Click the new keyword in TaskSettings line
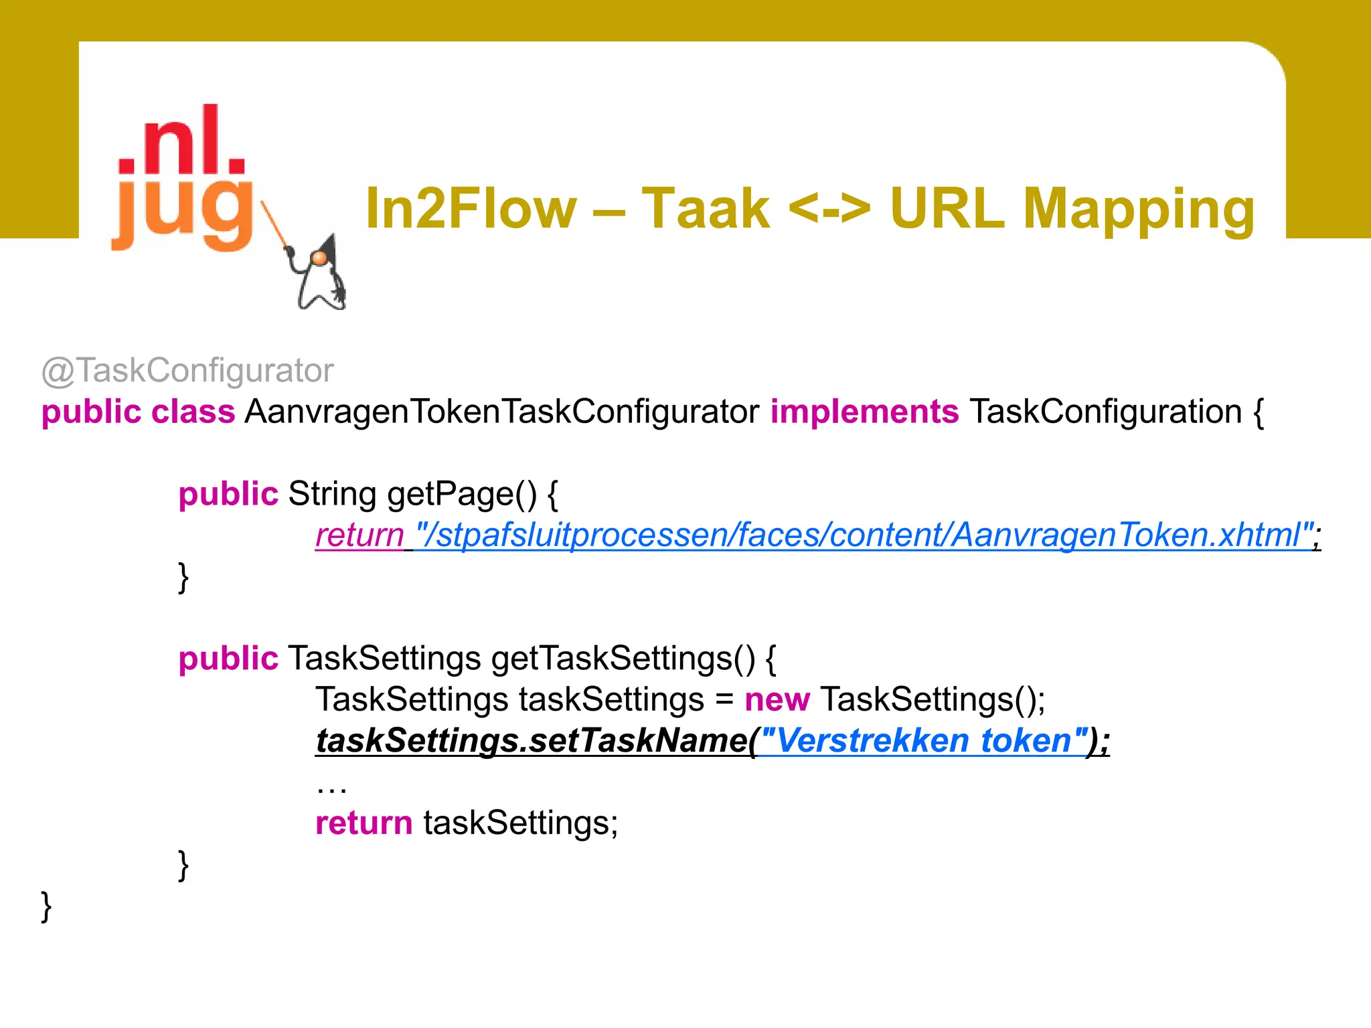 coord(777,700)
